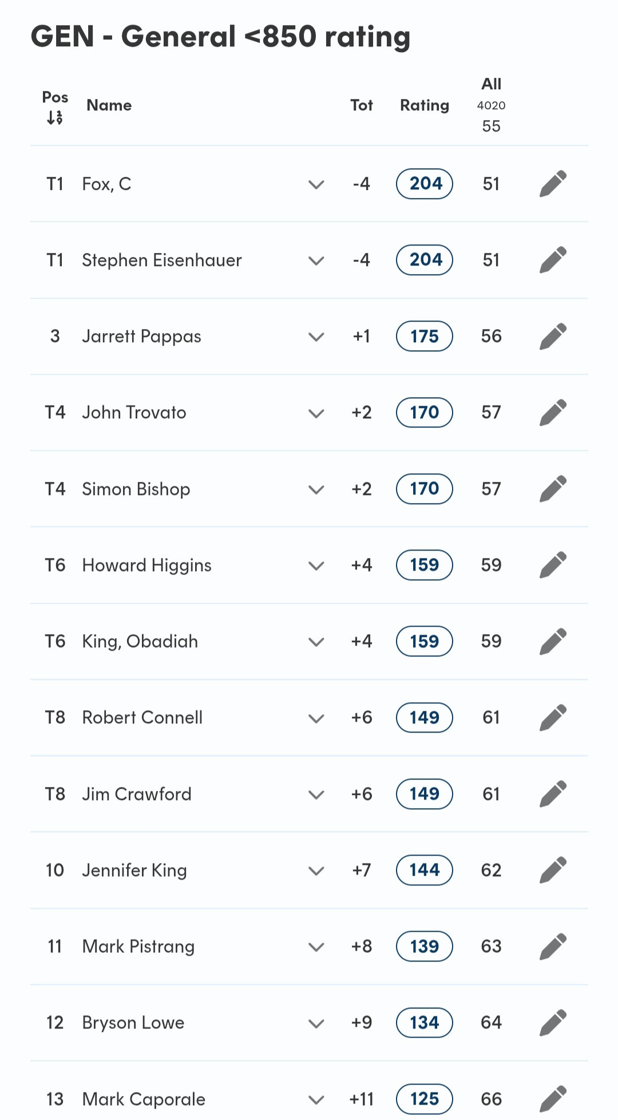The width and height of the screenshot is (618, 1120).
Task: Select the Name column header
Action: click(x=109, y=105)
